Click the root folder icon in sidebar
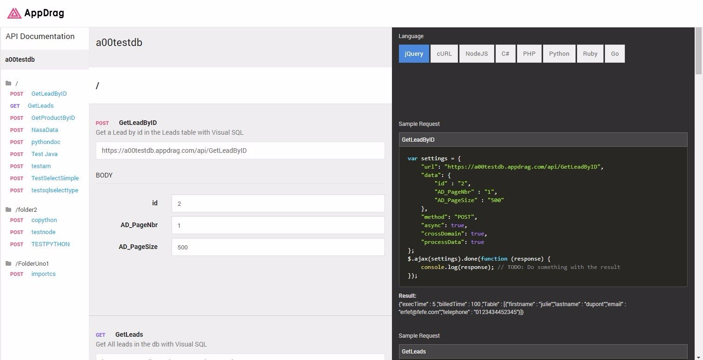 8,84
